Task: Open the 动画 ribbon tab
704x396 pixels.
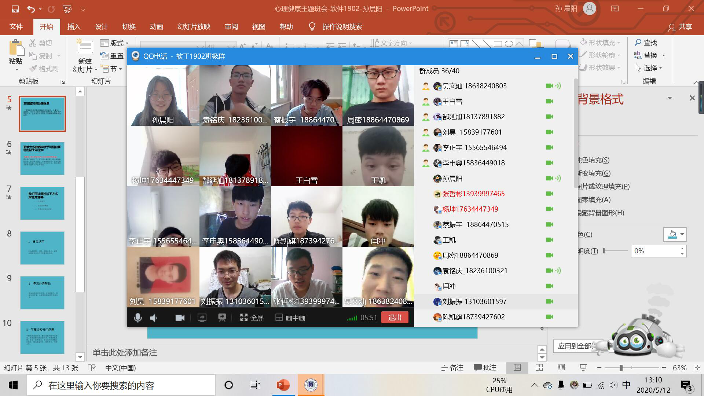Action: coord(157,27)
